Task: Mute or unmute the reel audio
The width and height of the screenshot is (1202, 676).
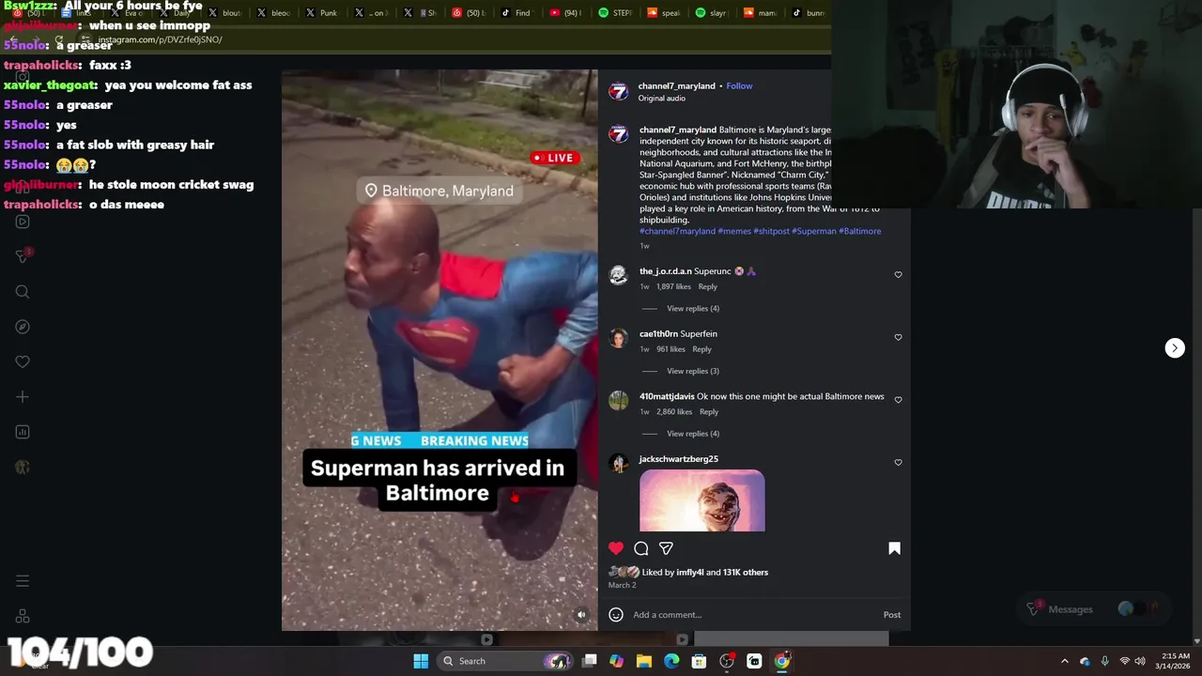Action: click(581, 615)
